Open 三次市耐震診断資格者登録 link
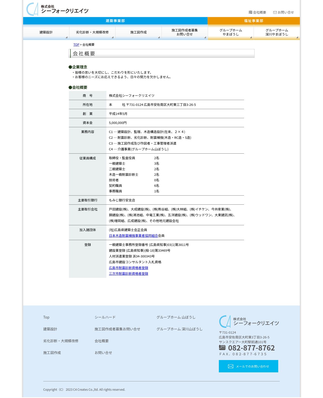 point(129,274)
